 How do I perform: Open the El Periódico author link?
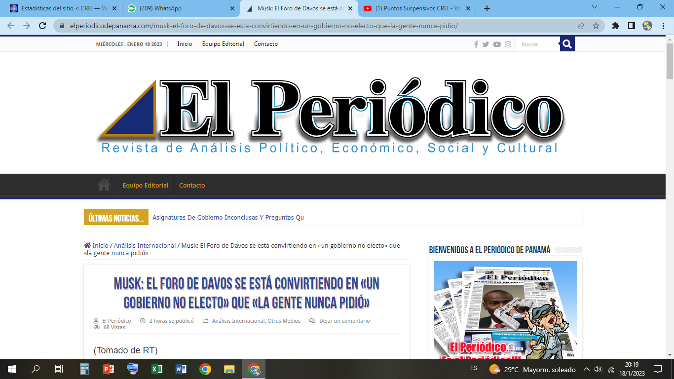point(116,321)
